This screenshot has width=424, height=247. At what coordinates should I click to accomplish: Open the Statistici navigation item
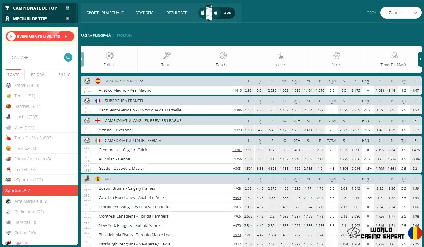pyautogui.click(x=145, y=13)
